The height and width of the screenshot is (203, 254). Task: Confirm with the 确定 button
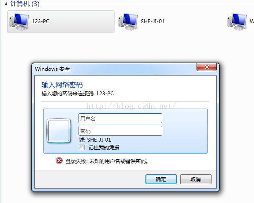pyautogui.click(x=161, y=179)
